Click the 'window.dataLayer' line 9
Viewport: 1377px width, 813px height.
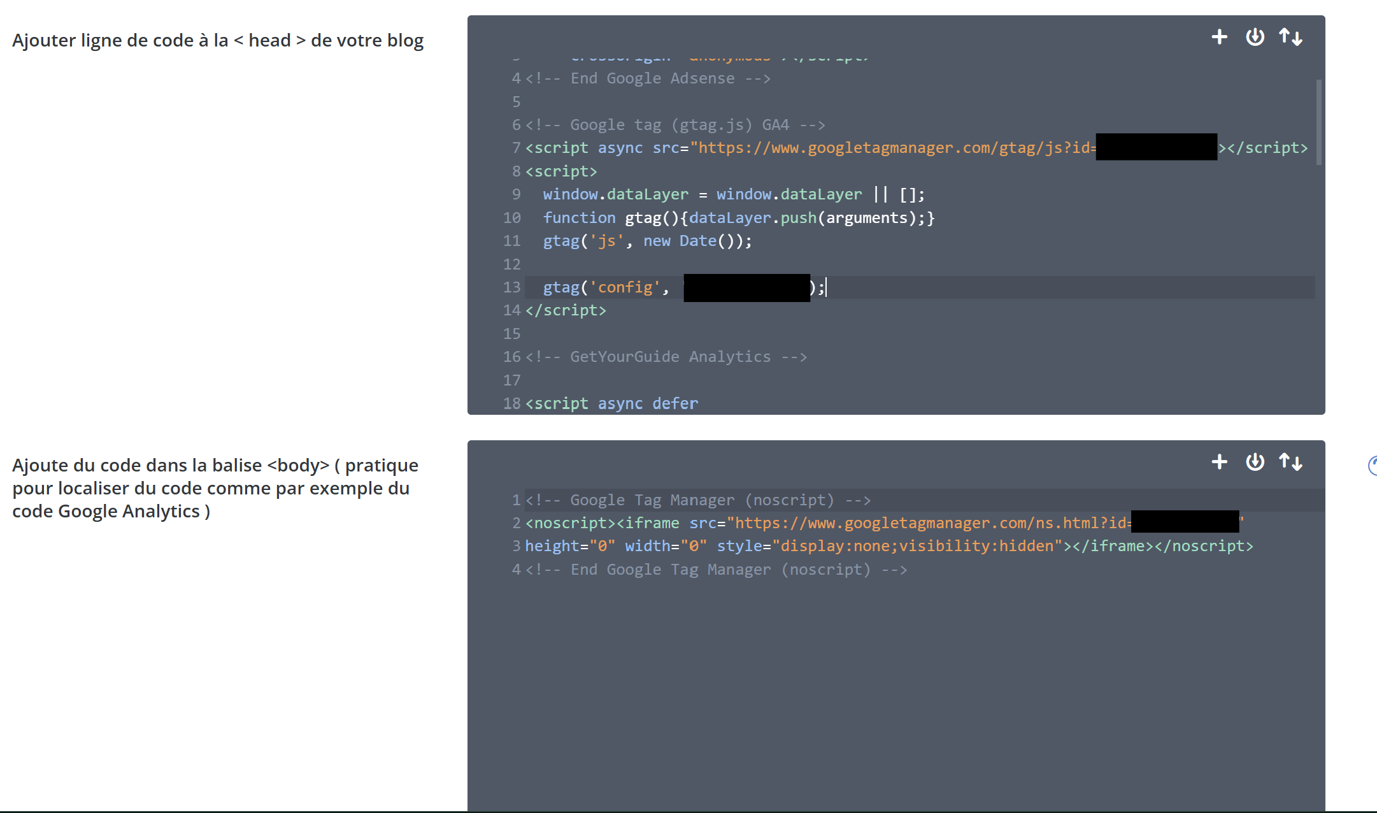point(732,195)
